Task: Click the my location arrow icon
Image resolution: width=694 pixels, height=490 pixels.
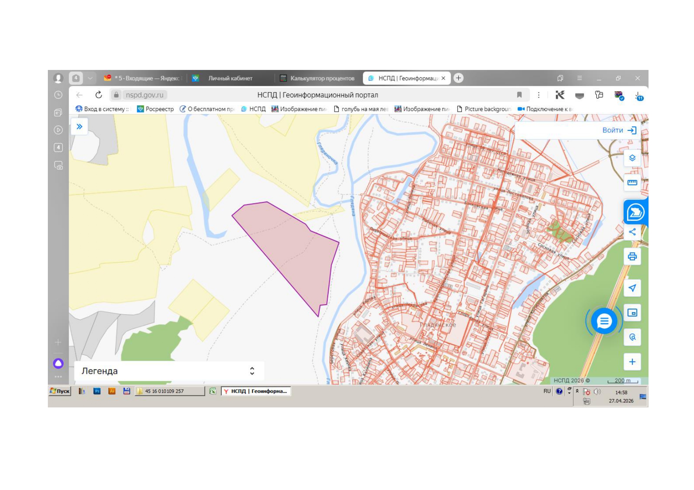Action: 632,288
